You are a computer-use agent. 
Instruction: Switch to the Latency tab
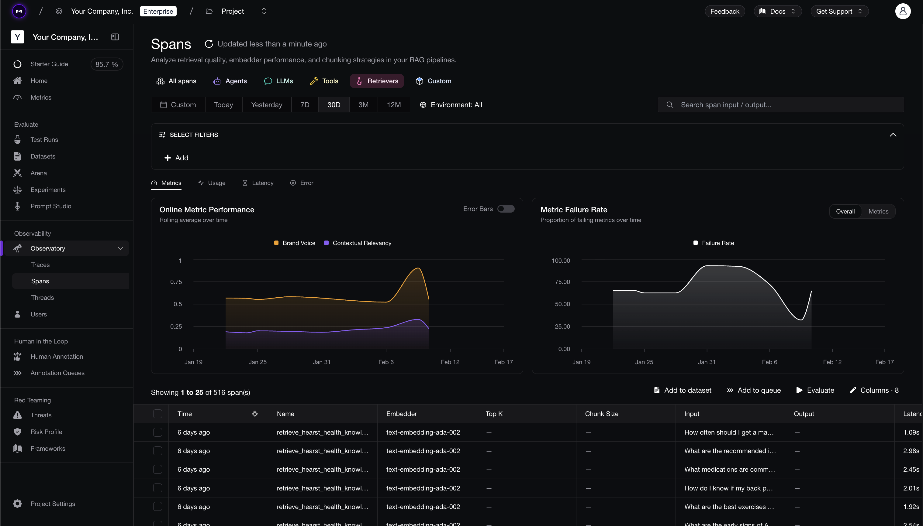[258, 183]
